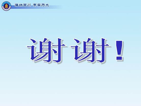Image resolution: width=141 pixels, height=106 pixels.
Task: Click the golden tower inside the logo
Action: (6, 6)
